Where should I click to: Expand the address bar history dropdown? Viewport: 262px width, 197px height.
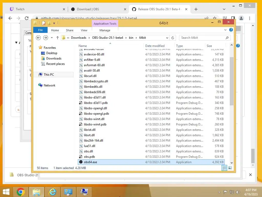click(x=167, y=38)
